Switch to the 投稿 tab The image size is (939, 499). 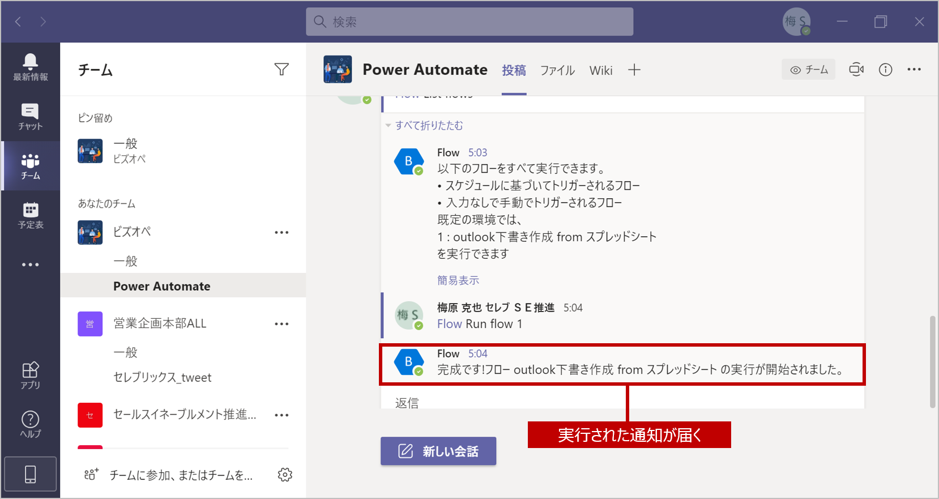coord(514,70)
